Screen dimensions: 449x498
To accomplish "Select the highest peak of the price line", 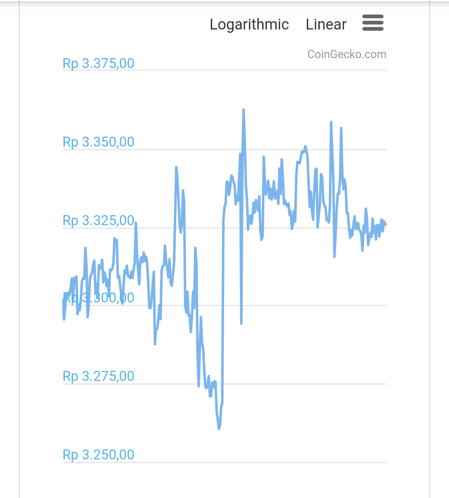I will pos(243,110).
